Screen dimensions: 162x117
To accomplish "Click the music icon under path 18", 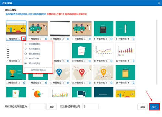I will click(133, 83).
